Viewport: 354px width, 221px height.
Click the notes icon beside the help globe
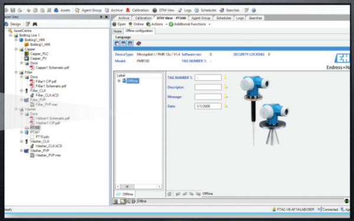click(x=247, y=10)
